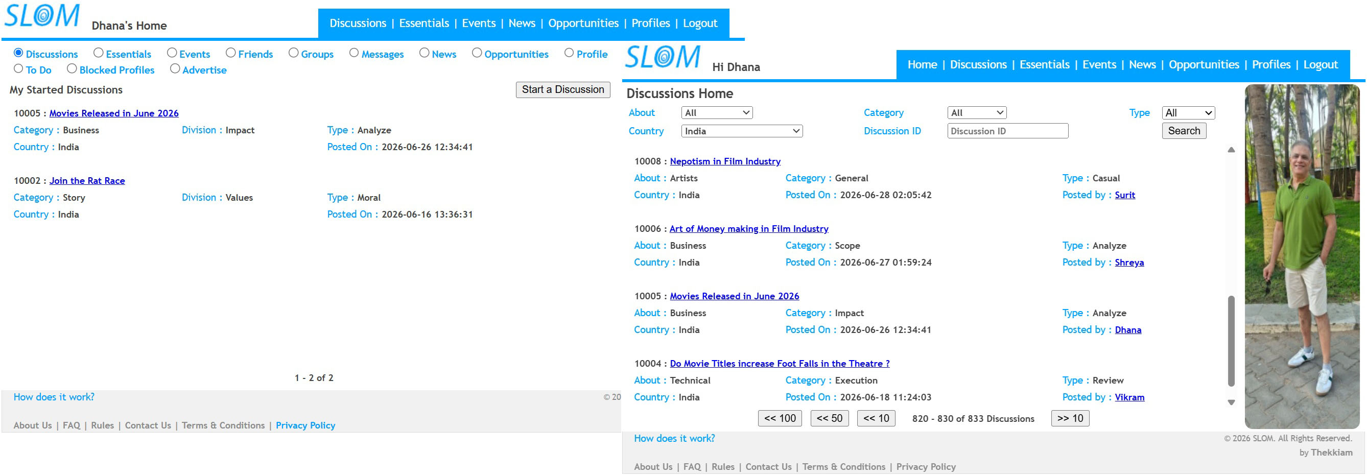1367x476 pixels.
Task: Click How does it work? on Discussions Home
Action: click(x=674, y=439)
